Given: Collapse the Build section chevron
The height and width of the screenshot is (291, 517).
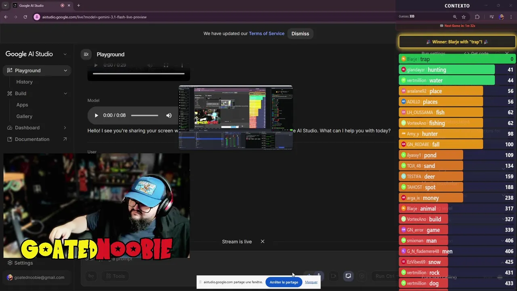Looking at the screenshot, I should pyautogui.click(x=65, y=93).
